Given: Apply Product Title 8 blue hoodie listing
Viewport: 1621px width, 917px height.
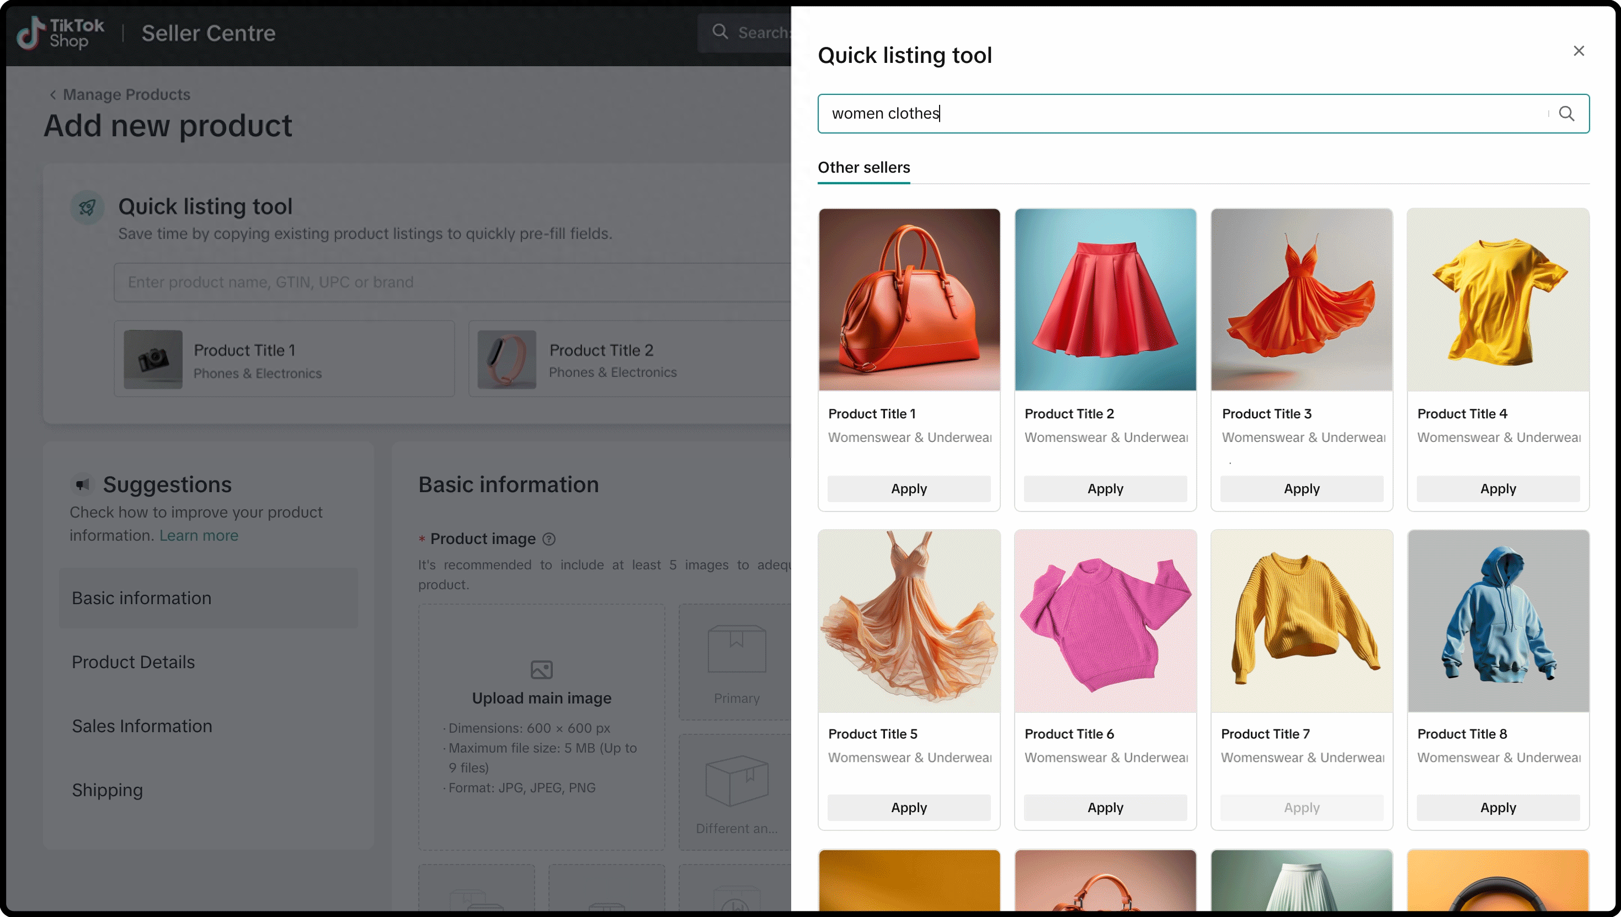Looking at the screenshot, I should pos(1498,807).
